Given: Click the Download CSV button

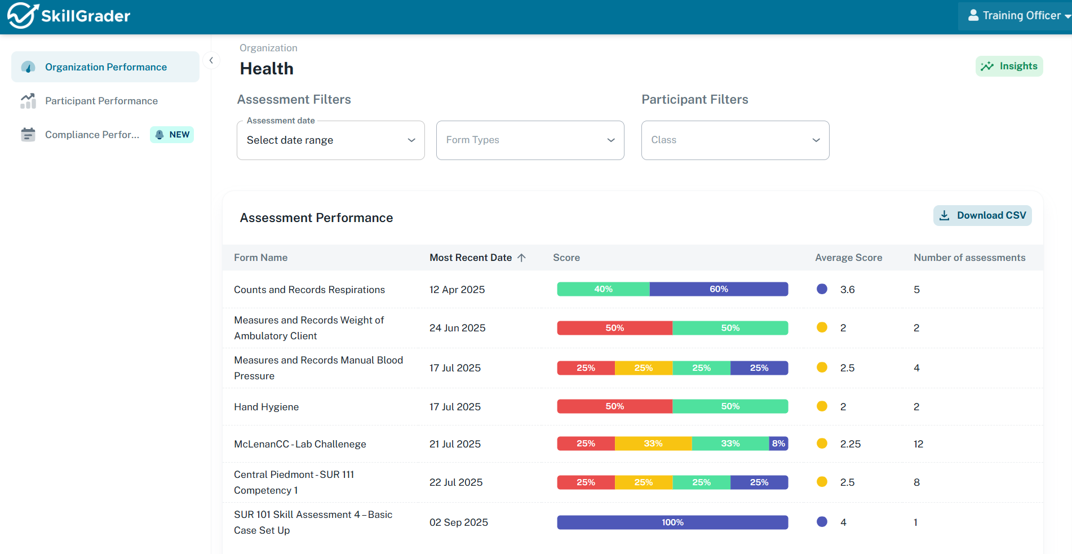Looking at the screenshot, I should [982, 215].
